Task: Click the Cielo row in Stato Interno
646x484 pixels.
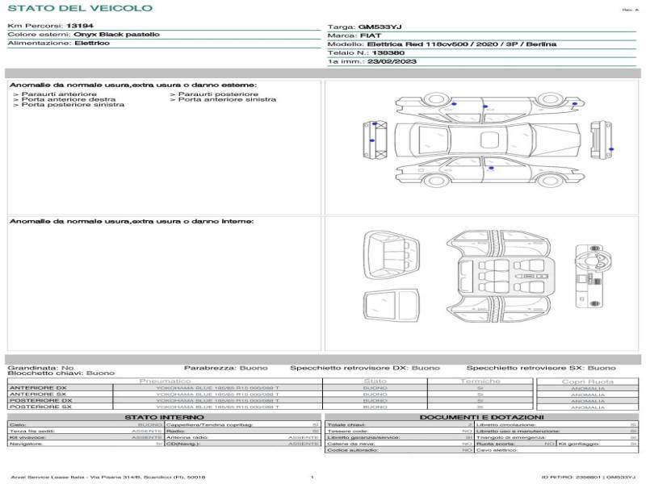Action: [86, 425]
